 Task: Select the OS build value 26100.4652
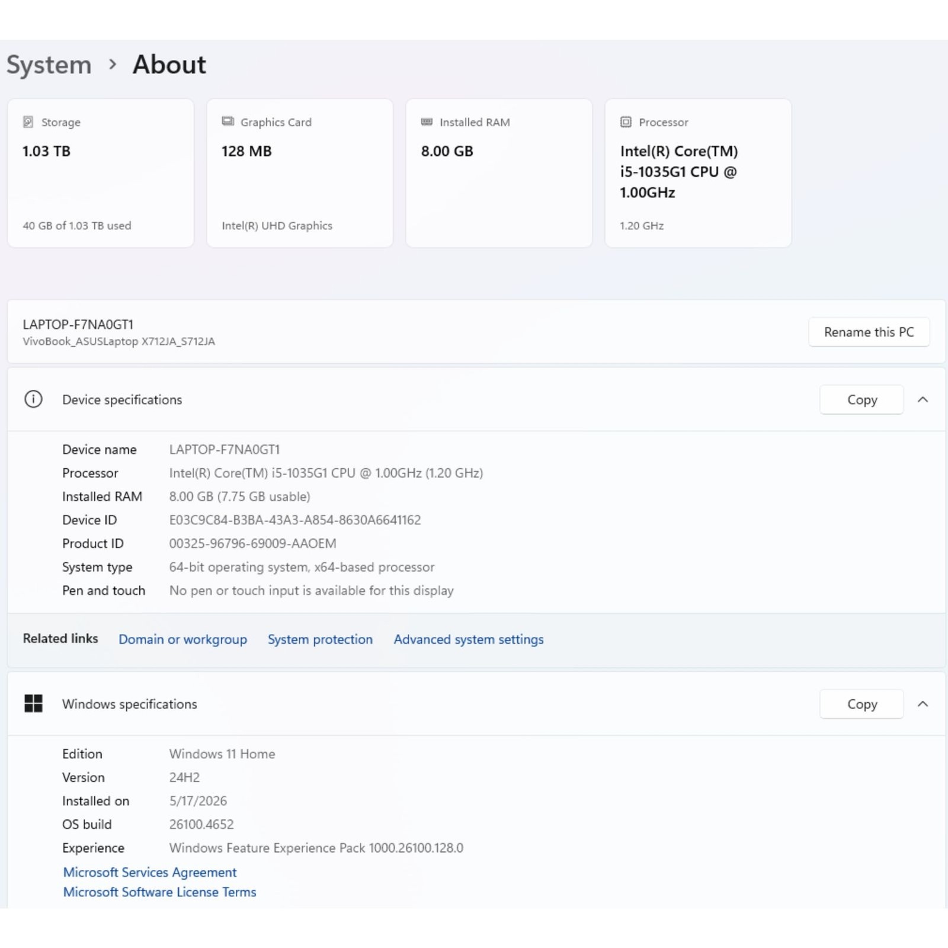[x=201, y=824]
